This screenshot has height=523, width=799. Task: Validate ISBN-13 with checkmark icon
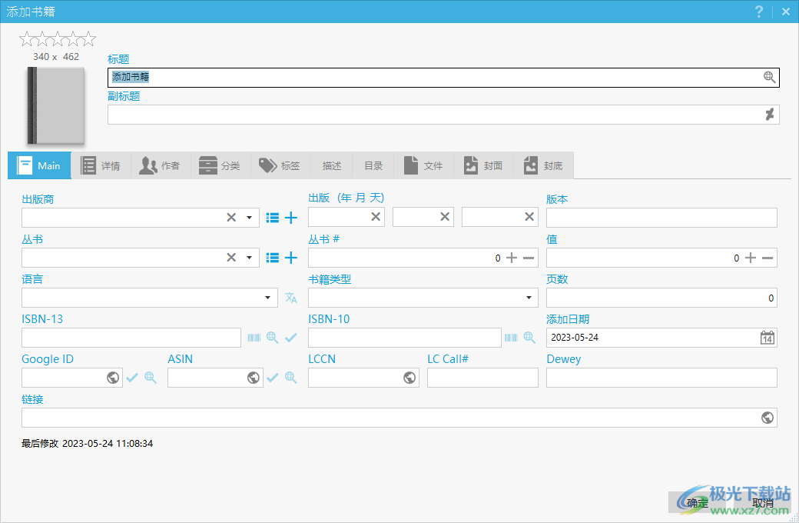point(291,338)
